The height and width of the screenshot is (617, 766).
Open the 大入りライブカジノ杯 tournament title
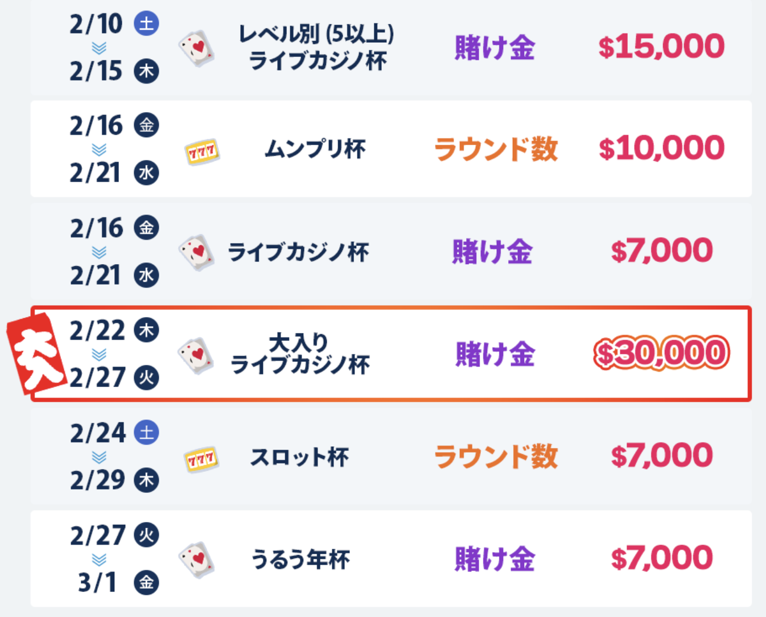coord(300,354)
